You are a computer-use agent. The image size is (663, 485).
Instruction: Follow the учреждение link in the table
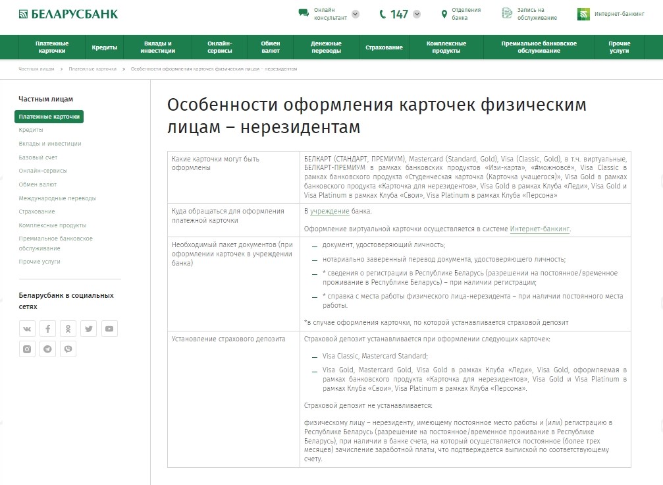tap(330, 211)
